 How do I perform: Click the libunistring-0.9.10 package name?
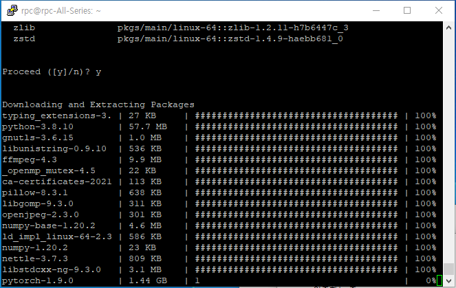point(54,148)
